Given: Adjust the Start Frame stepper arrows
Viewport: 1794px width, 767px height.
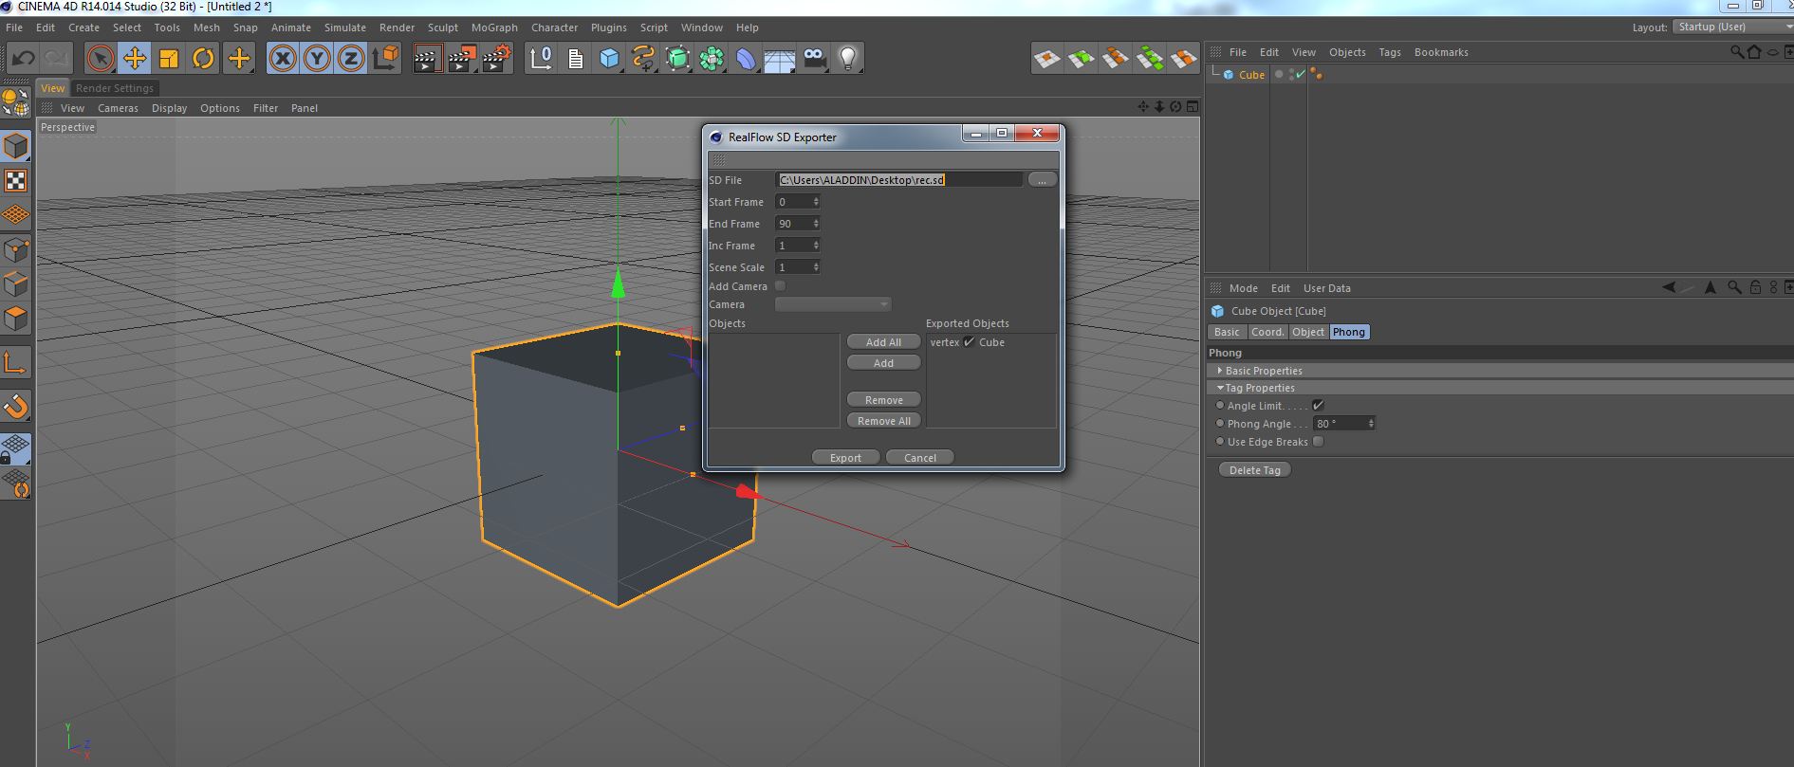Looking at the screenshot, I should point(816,202).
